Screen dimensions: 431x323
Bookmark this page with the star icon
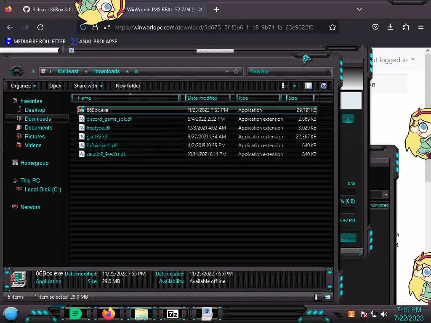pyautogui.click(x=333, y=27)
